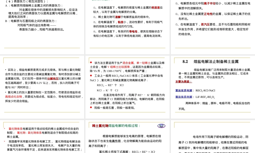Click the equation KCl → K+ + Cl-
Screen dimensions: 255x153
point(108,91)
